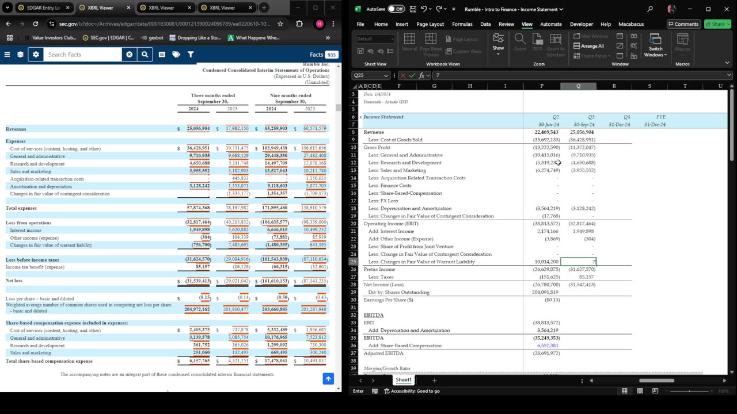Viewport: 737px width, 414px height.
Task: Open search settings gear in XBRL viewer
Action: [36, 54]
